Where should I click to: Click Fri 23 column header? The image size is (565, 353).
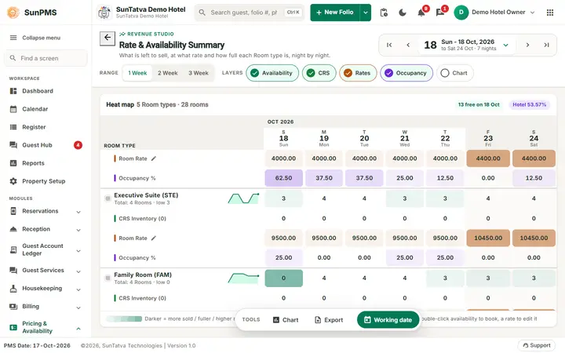point(488,138)
